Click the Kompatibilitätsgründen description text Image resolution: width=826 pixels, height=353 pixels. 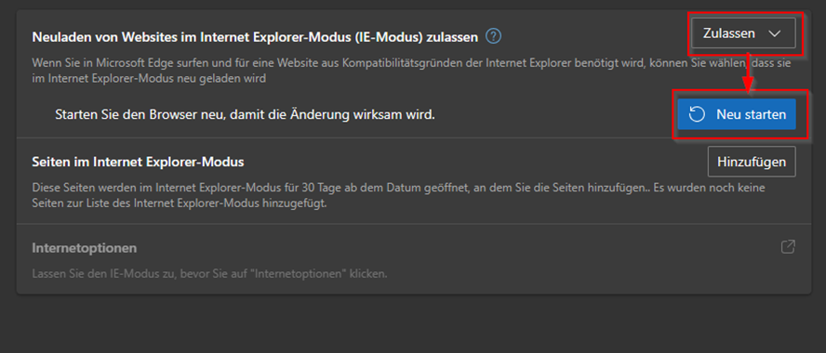pyautogui.click(x=411, y=71)
